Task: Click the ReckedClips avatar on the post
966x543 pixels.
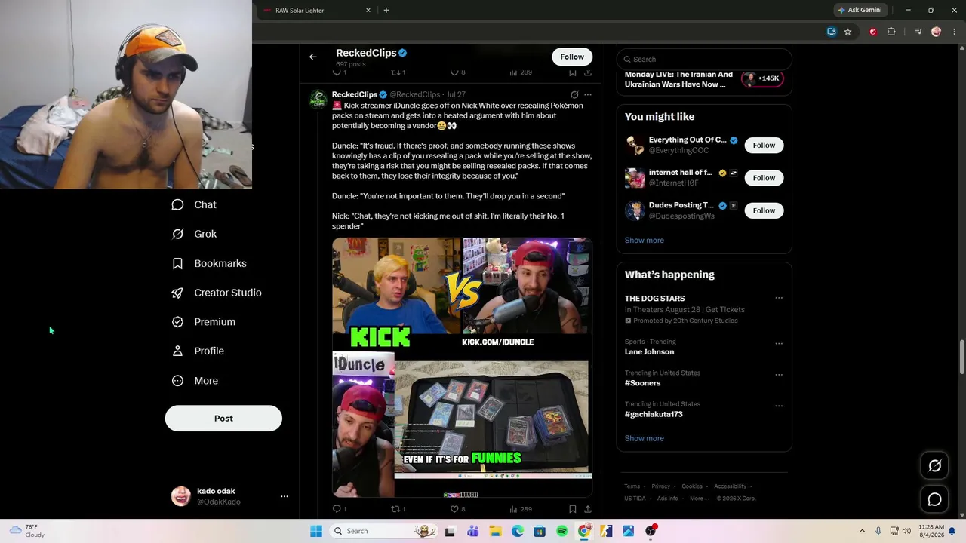Action: pos(318,101)
